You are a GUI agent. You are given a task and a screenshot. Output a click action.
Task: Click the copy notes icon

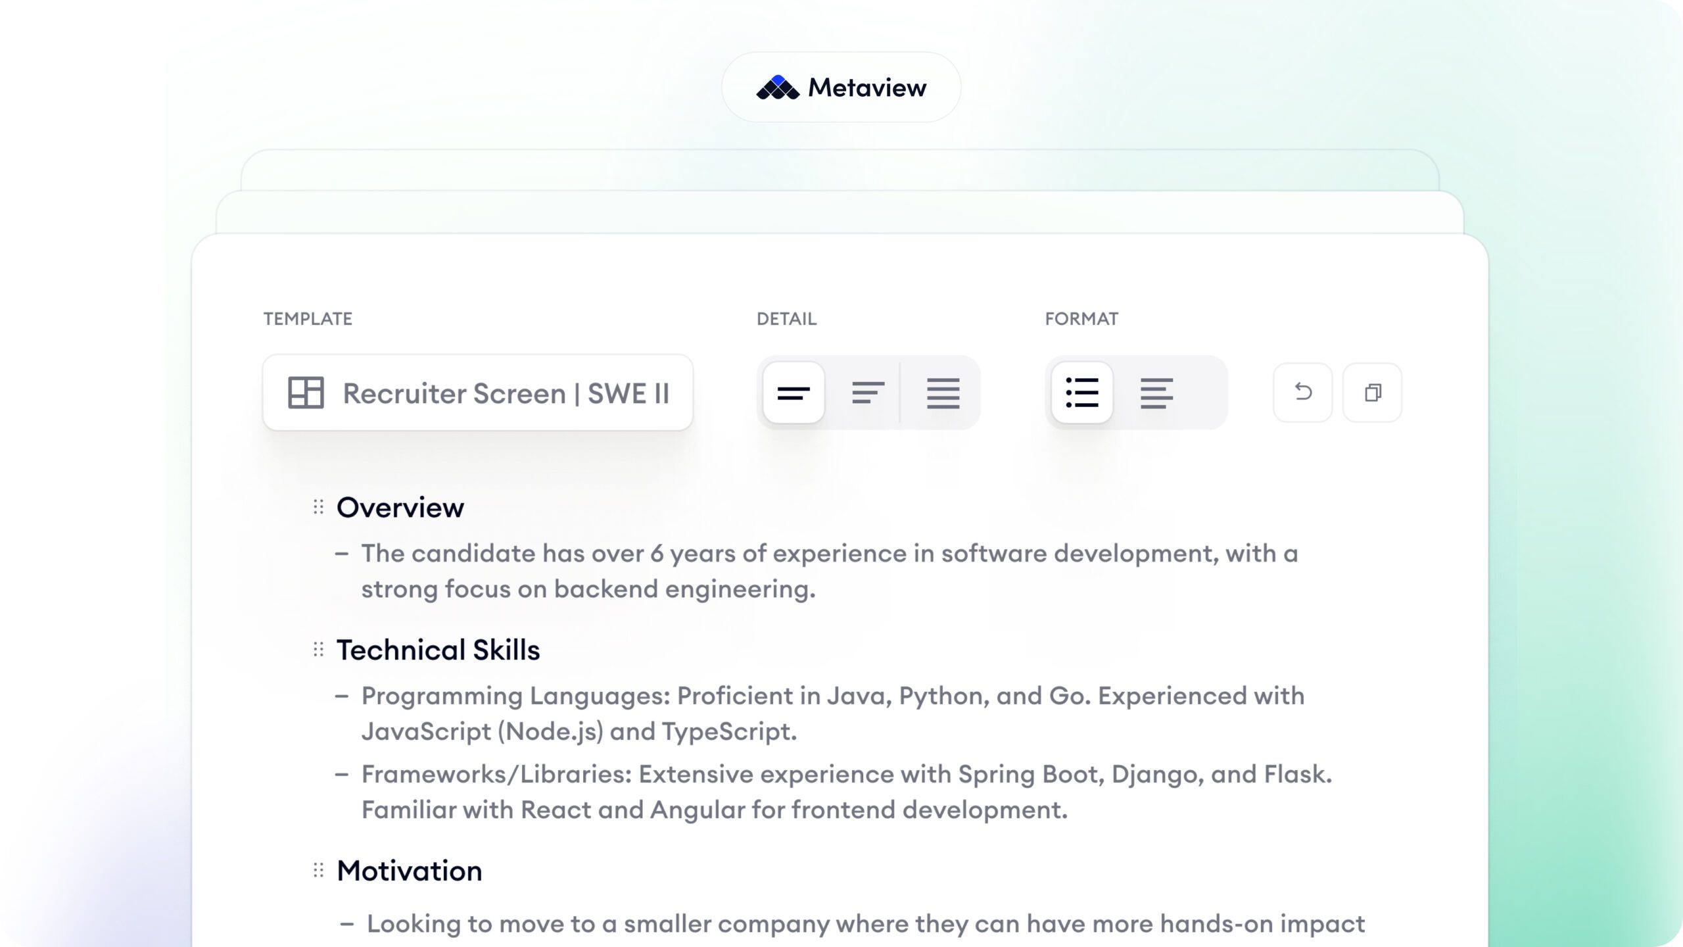pyautogui.click(x=1372, y=393)
